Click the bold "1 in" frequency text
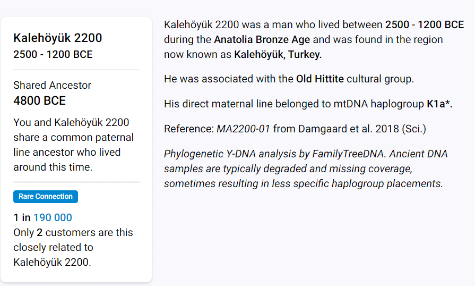475x286 pixels. click(x=22, y=217)
